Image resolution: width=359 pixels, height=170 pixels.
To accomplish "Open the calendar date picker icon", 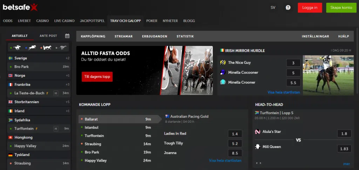I will [67, 36].
